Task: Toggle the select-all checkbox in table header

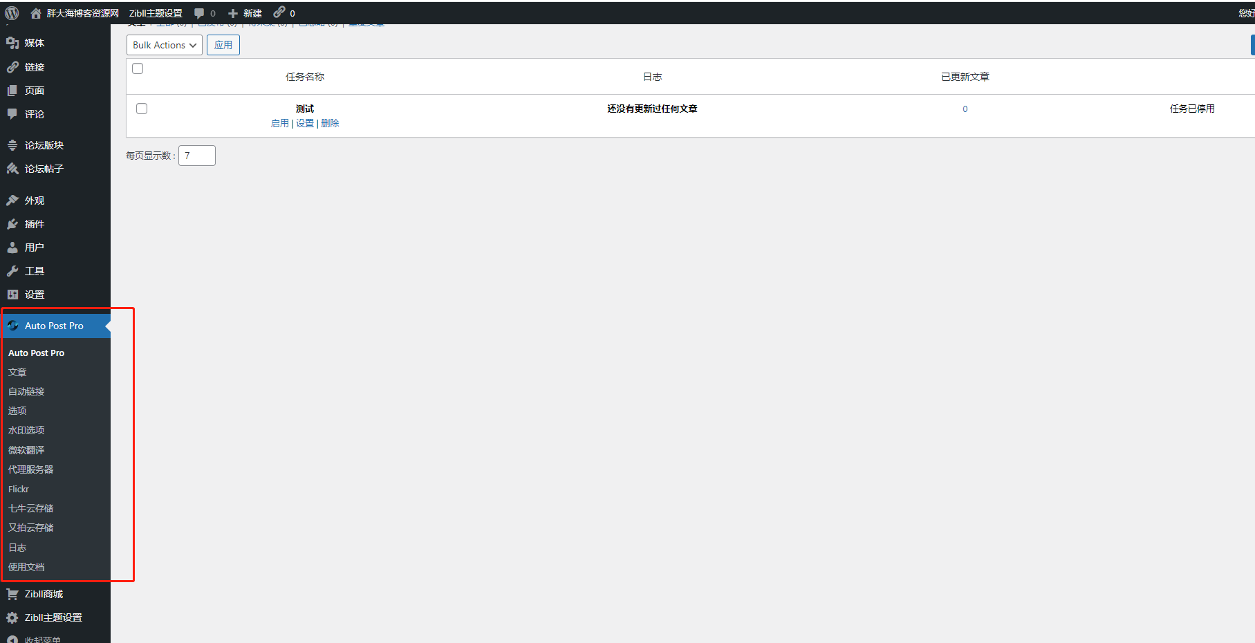Action: [138, 68]
